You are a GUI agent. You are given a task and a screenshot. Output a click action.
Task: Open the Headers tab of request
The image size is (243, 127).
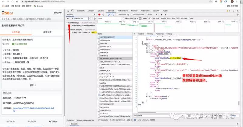141,34
